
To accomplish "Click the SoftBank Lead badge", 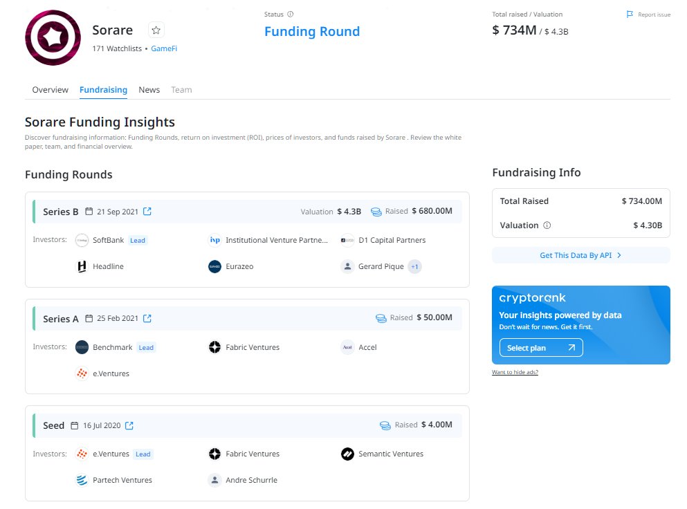I will 138,241.
